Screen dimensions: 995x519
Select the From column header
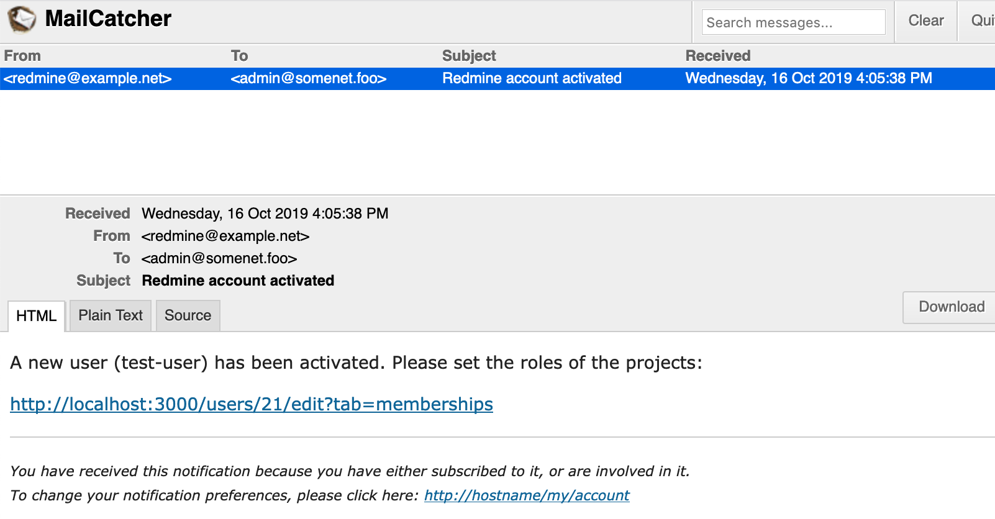[x=22, y=56]
